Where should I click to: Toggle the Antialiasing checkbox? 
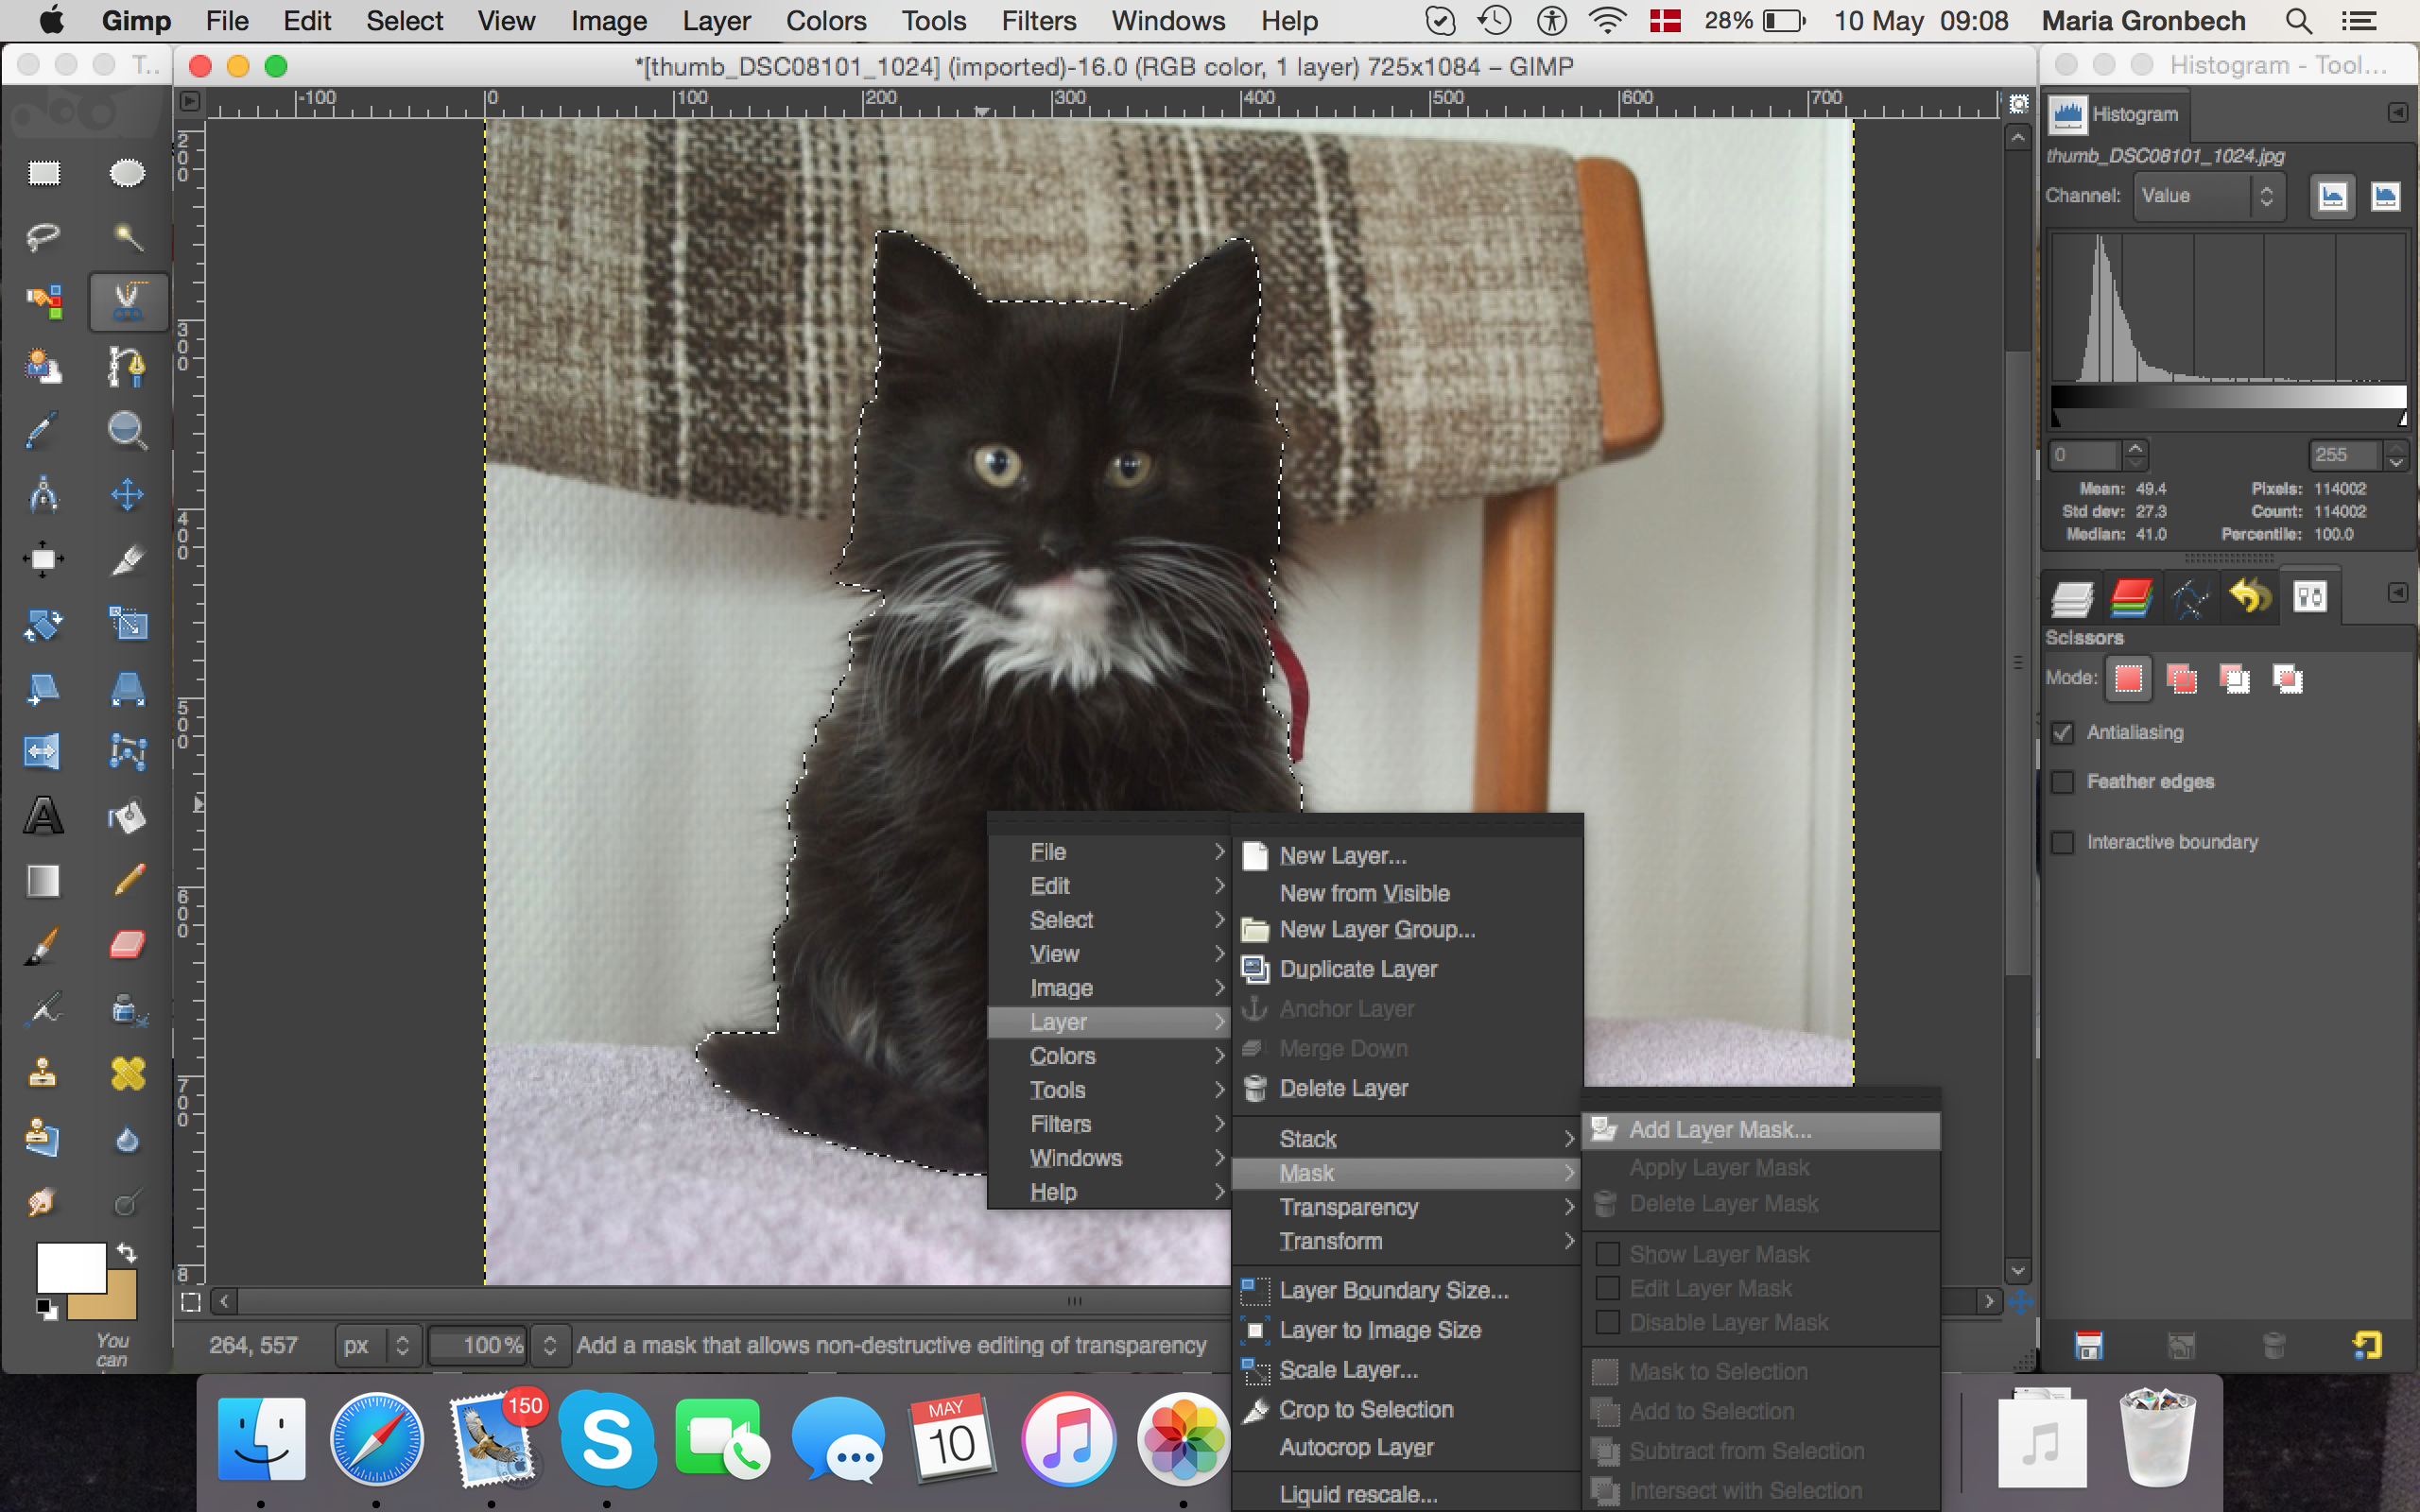click(2063, 733)
